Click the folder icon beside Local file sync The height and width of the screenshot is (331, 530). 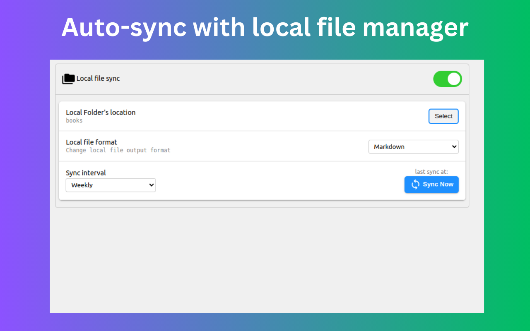tap(68, 79)
